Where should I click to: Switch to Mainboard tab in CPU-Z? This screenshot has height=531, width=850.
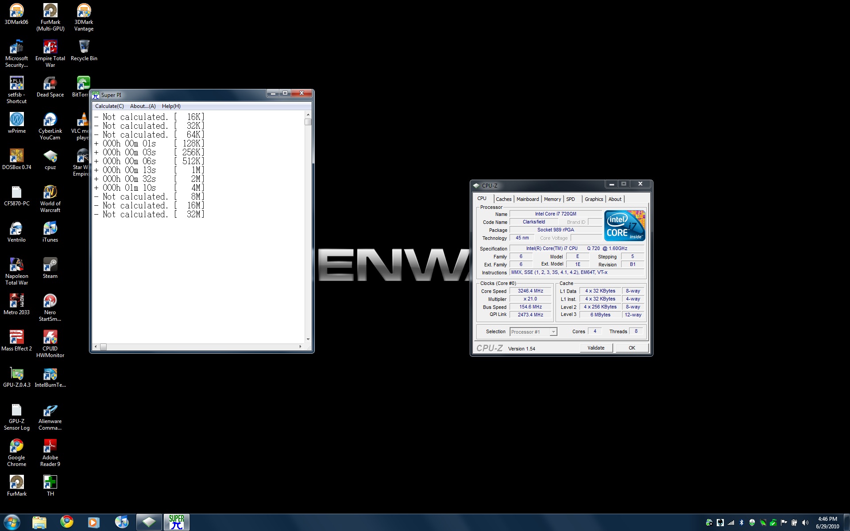528,199
